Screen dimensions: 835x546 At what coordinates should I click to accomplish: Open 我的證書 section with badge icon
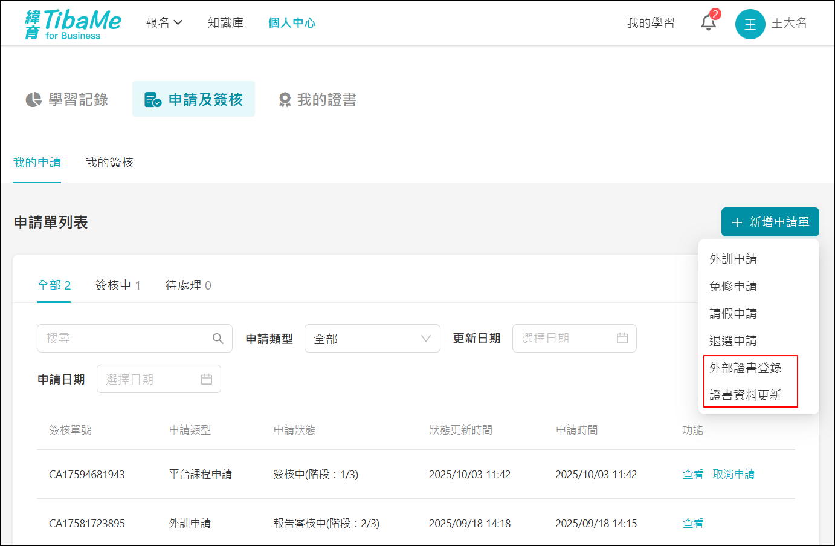coord(317,99)
